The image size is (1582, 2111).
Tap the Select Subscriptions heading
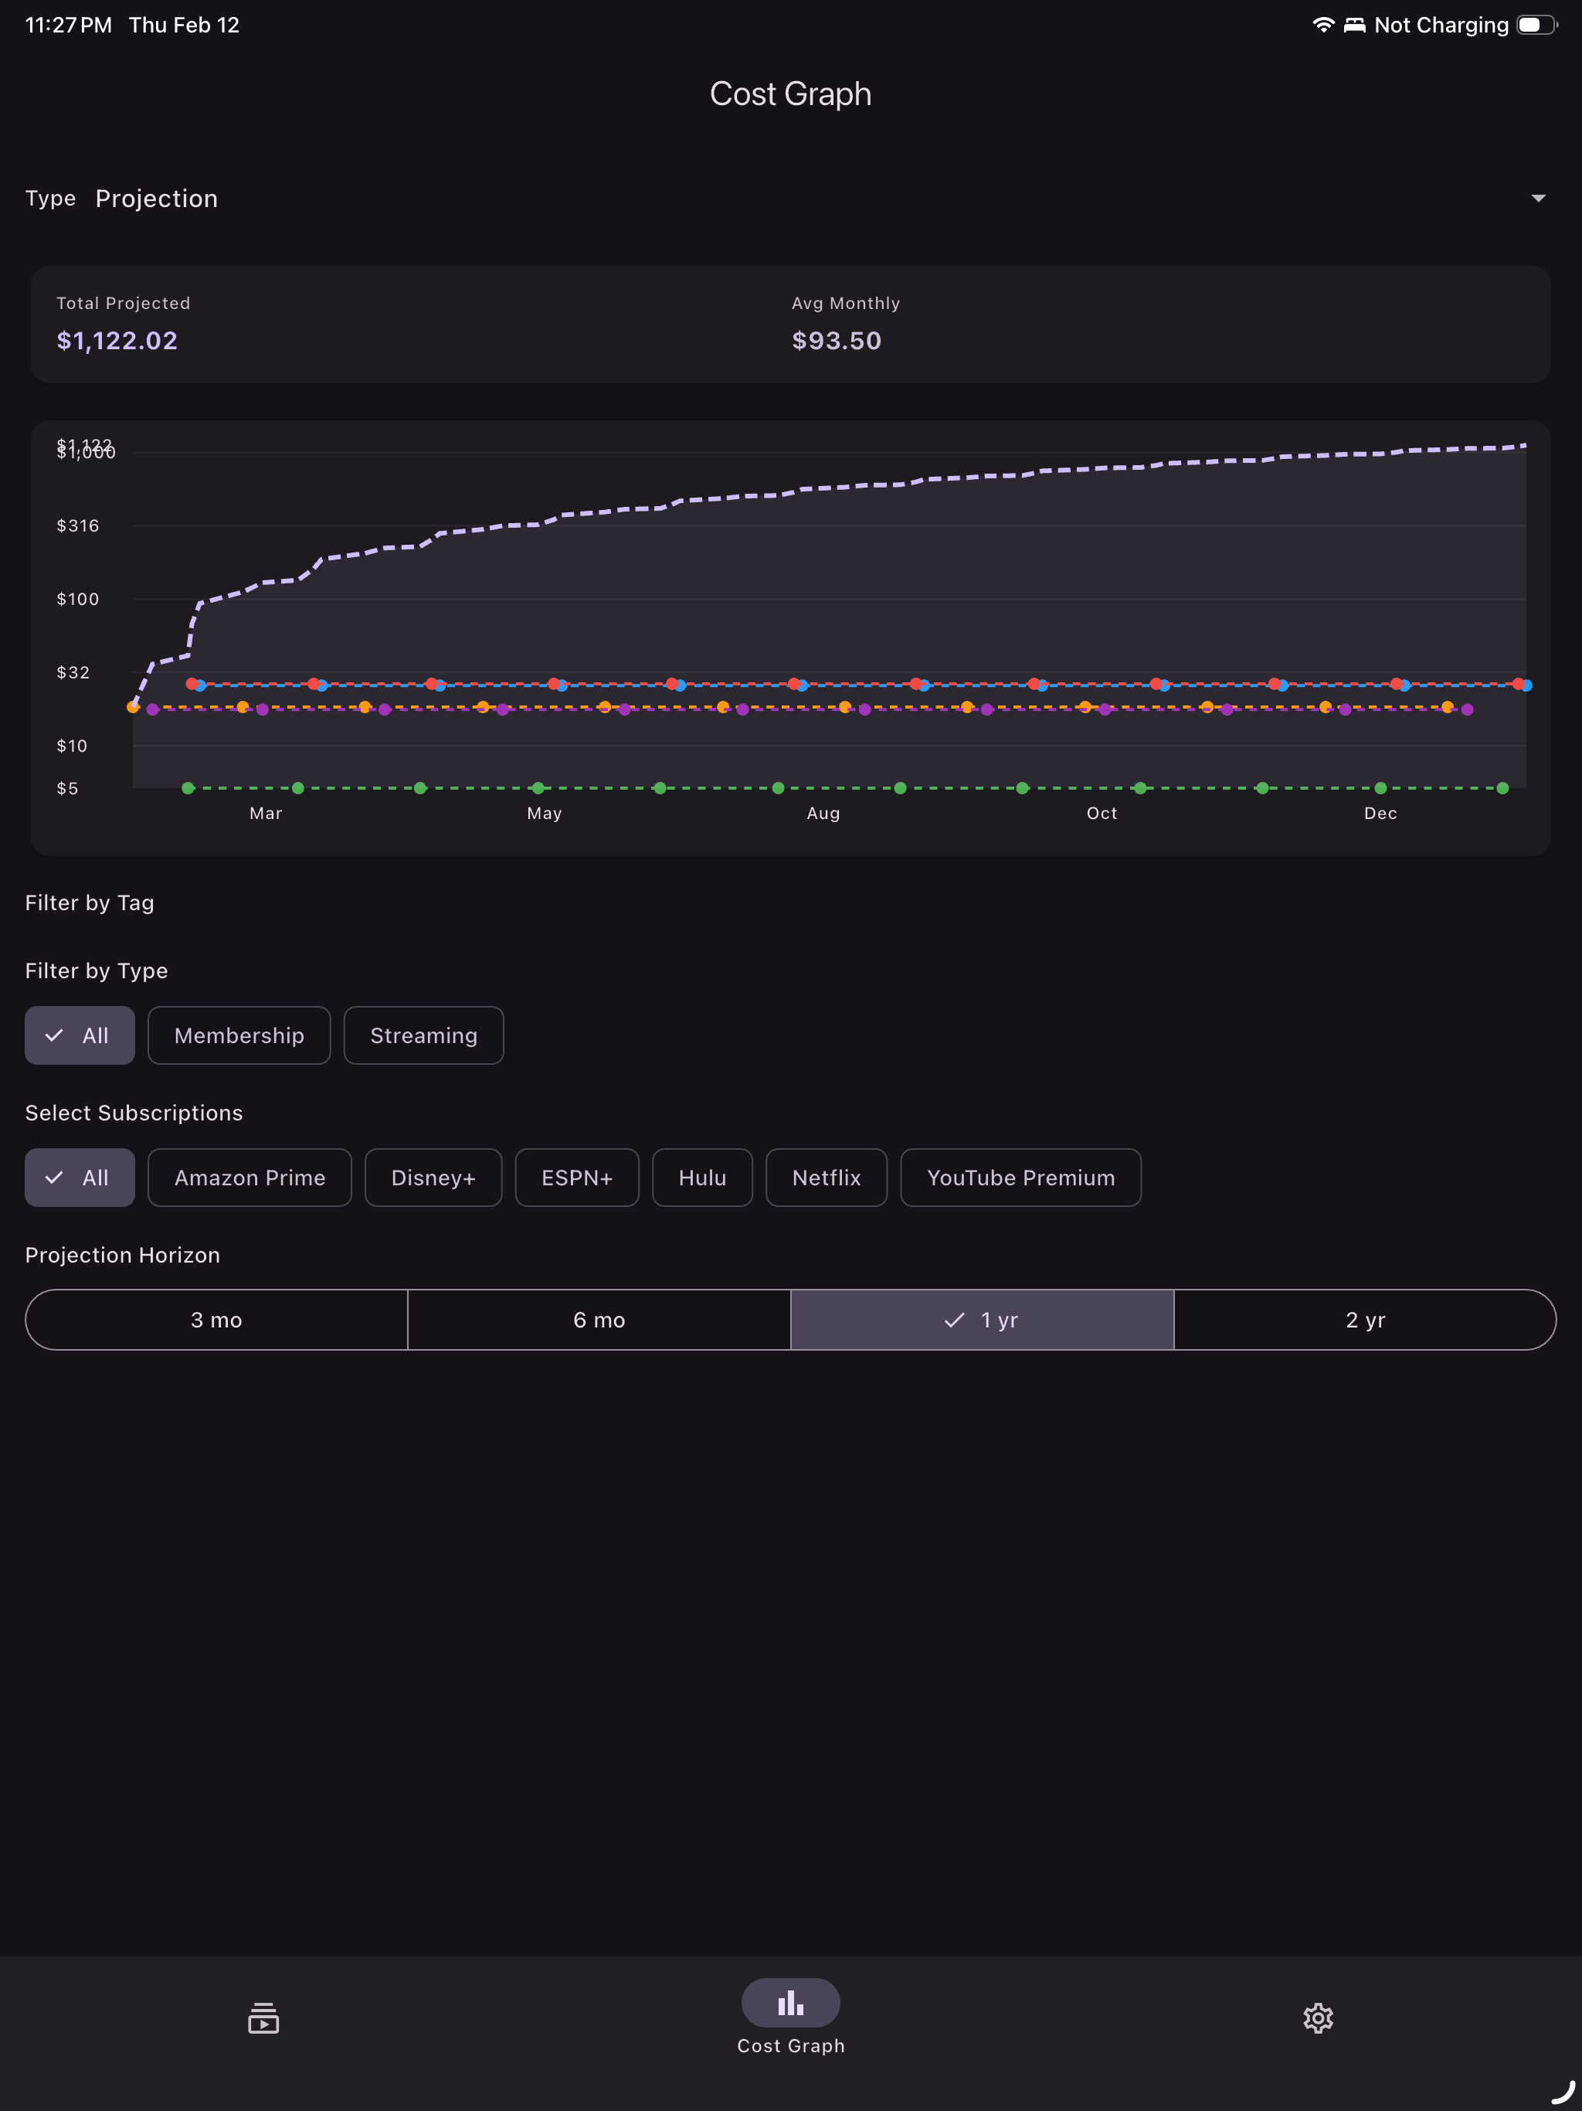tap(134, 1113)
